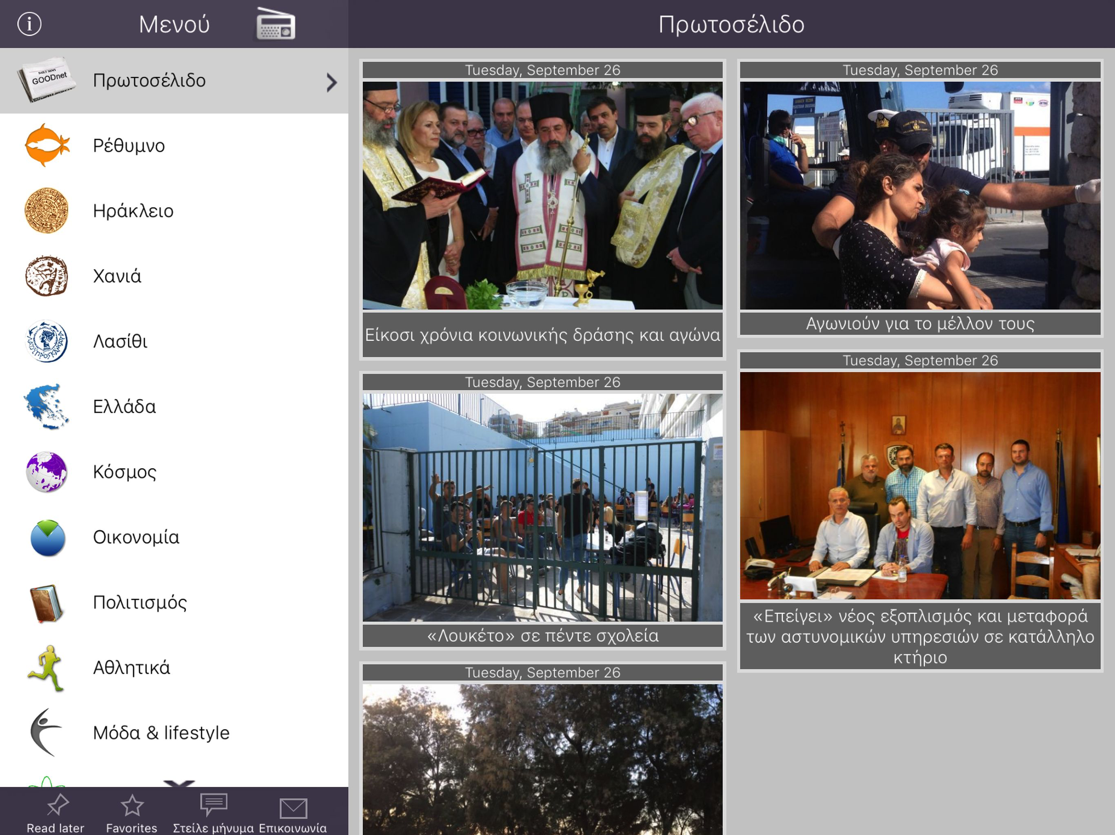Select Ρέθυμνο menu item
The height and width of the screenshot is (835, 1115).
174,146
